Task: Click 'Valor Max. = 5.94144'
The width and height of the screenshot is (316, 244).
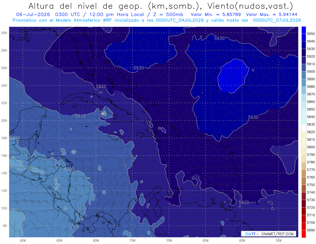Action: [271, 14]
